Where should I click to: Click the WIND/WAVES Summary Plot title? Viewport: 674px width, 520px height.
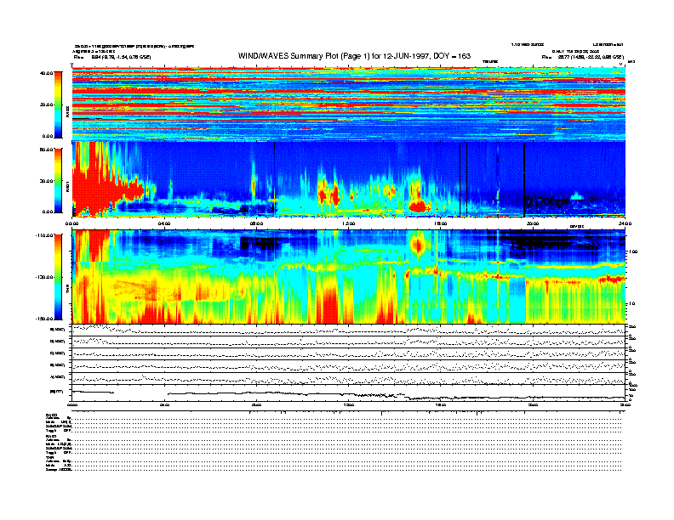pos(354,56)
